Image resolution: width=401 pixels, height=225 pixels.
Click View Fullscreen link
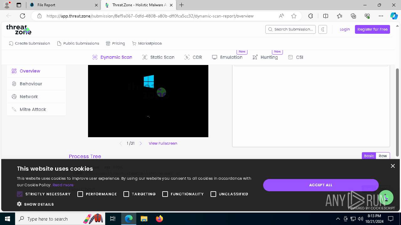pos(163,143)
